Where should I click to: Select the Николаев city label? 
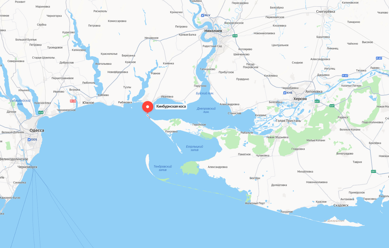213,31
